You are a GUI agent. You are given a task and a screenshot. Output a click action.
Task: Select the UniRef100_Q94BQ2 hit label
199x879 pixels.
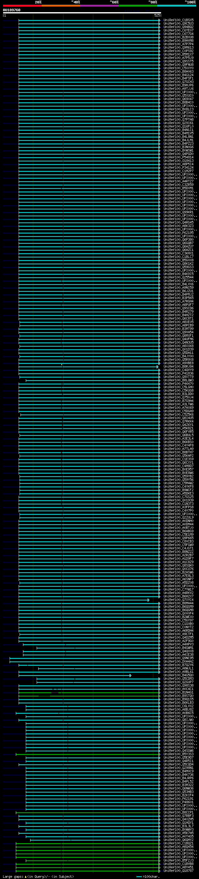pos(178,27)
